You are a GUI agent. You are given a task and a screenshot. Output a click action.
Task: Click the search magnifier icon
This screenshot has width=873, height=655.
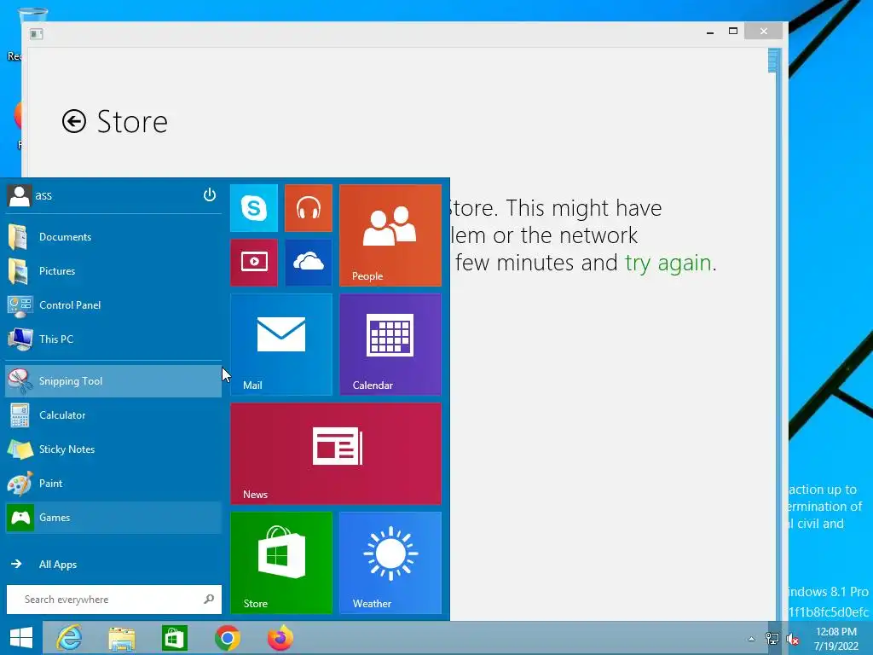(209, 600)
